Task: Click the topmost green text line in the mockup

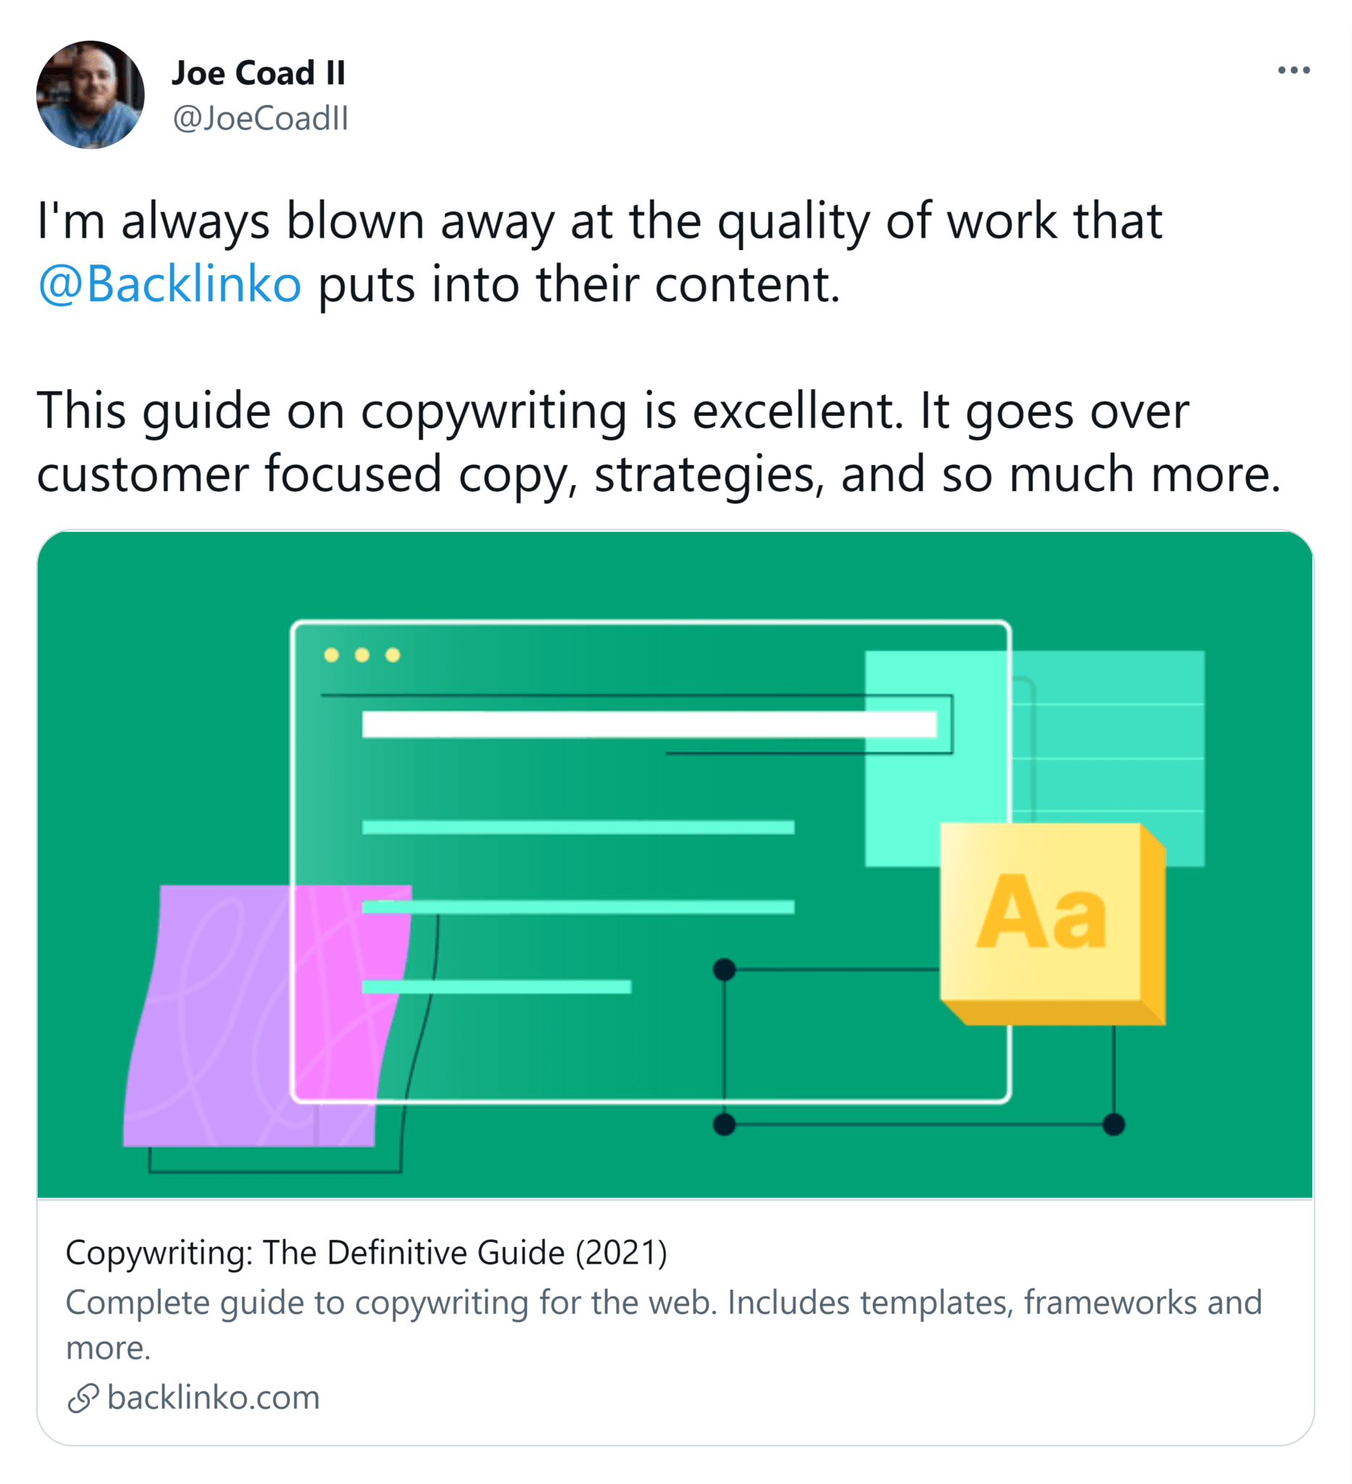Action: (x=577, y=828)
